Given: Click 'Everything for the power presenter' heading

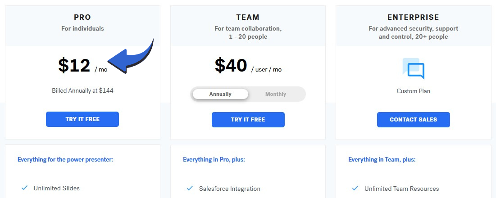Looking at the screenshot, I should pos(65,159).
